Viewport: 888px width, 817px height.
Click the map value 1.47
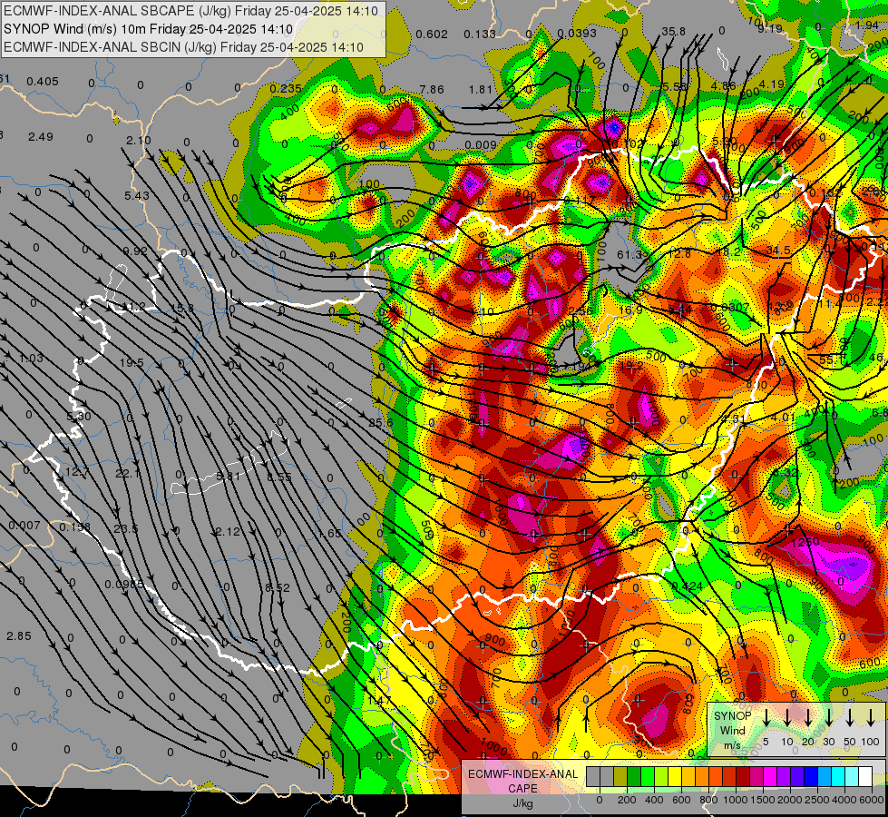tap(379, 700)
